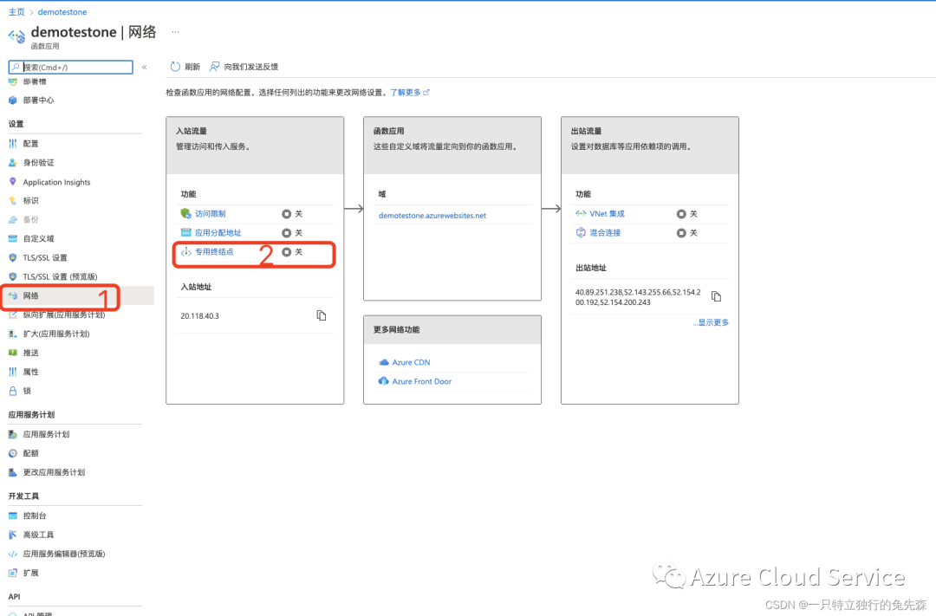936x616 pixels.
Task: Click the 锁 lock icon in the sidebar
Action: [12, 391]
